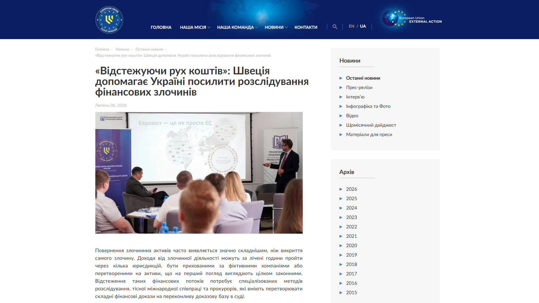Open the 2022 archive
This screenshot has width=539, height=303.
click(352, 227)
